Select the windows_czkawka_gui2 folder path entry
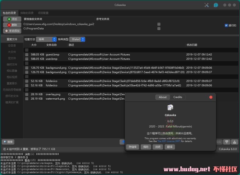This screenshot has width=240, height=175. click(x=59, y=24)
